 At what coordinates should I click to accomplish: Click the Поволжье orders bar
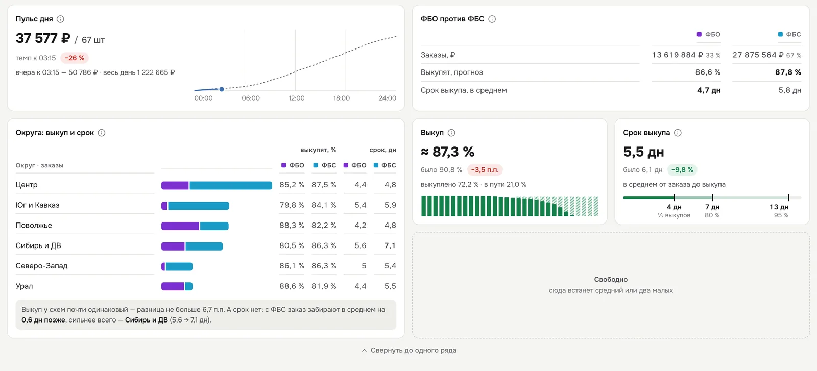(195, 226)
